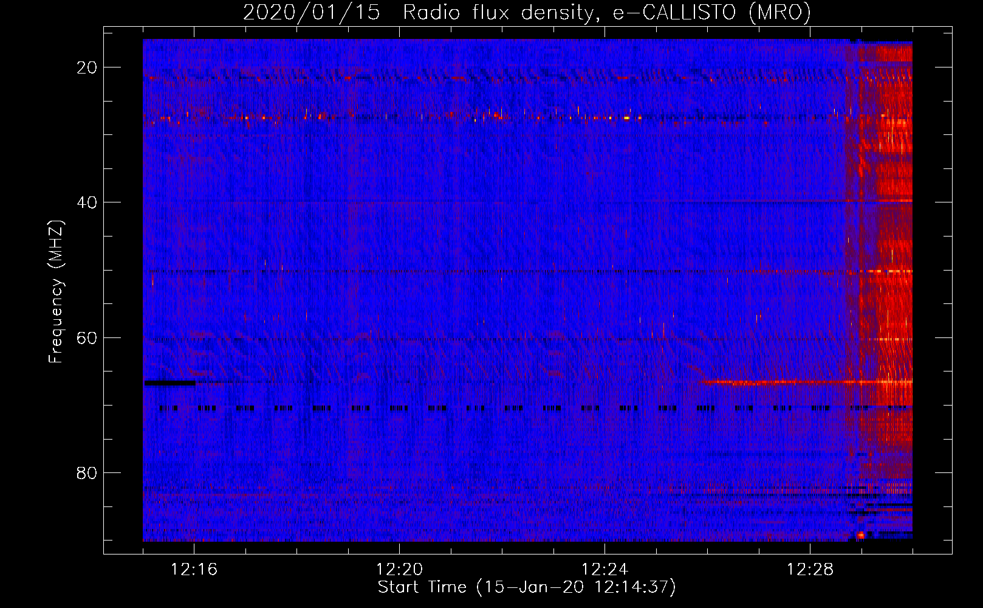
Task: Click the '12:24' time tick label
Action: pyautogui.click(x=605, y=570)
